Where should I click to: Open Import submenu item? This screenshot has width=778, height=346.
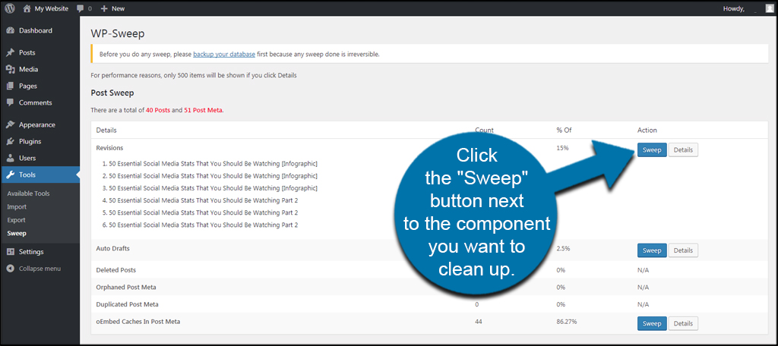click(x=17, y=206)
